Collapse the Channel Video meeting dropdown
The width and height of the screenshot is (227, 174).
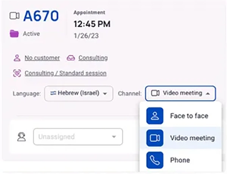180,94
